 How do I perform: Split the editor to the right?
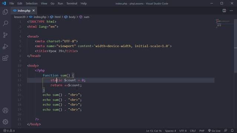tap(224, 11)
